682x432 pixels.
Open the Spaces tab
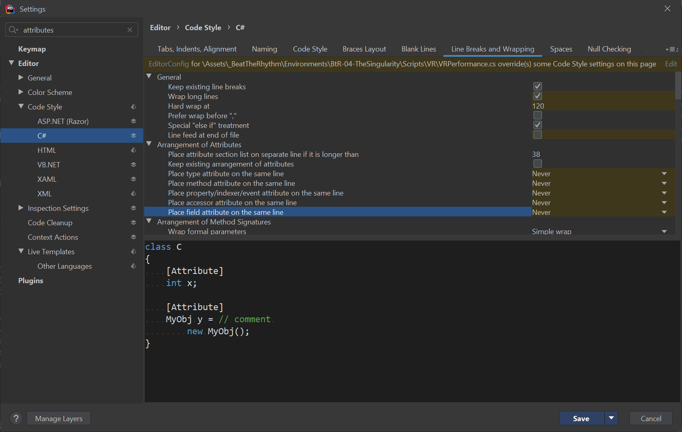tap(561, 49)
